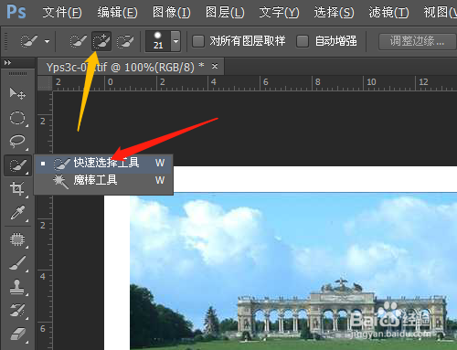Select the Elliptical Marquee tool

pos(17,118)
